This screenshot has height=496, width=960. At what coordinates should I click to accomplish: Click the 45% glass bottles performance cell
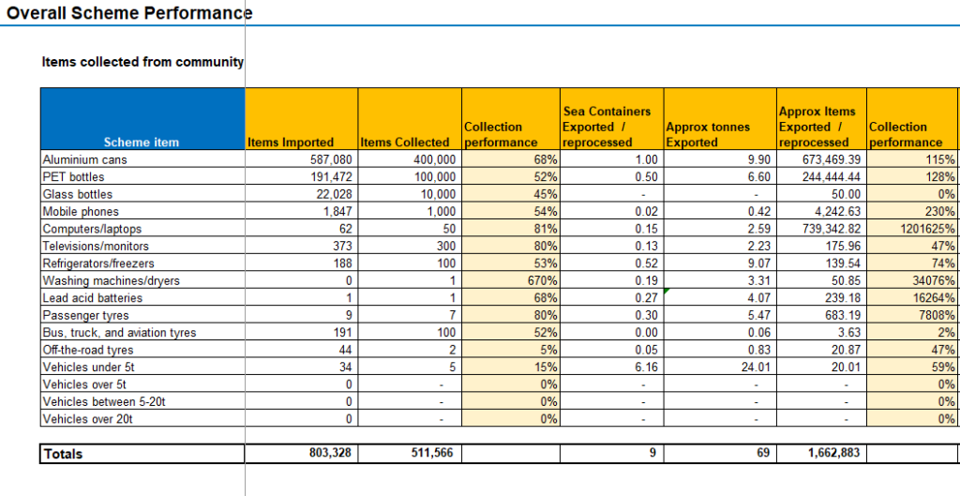click(511, 193)
